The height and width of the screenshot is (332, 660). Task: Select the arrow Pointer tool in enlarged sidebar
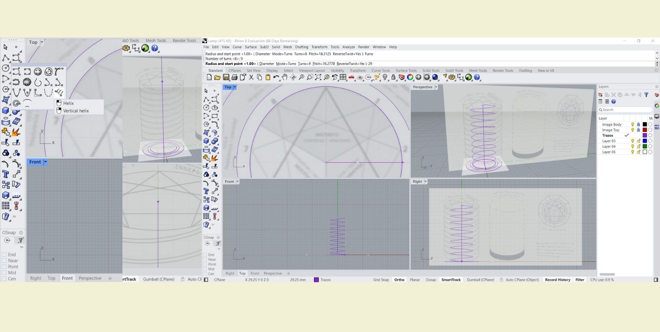(6, 47)
